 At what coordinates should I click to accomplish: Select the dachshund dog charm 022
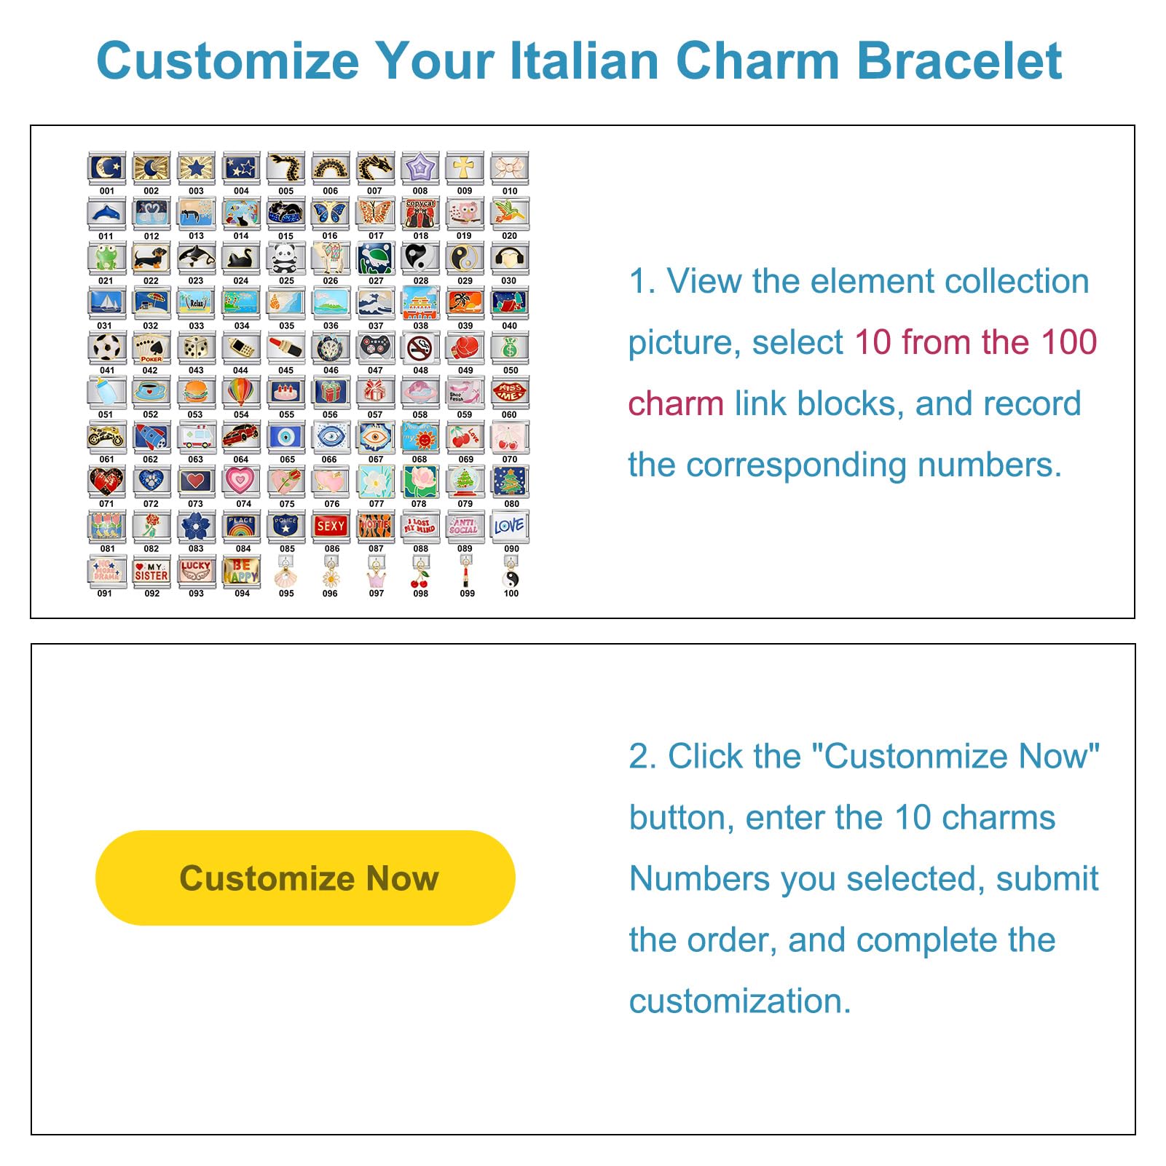tap(151, 259)
